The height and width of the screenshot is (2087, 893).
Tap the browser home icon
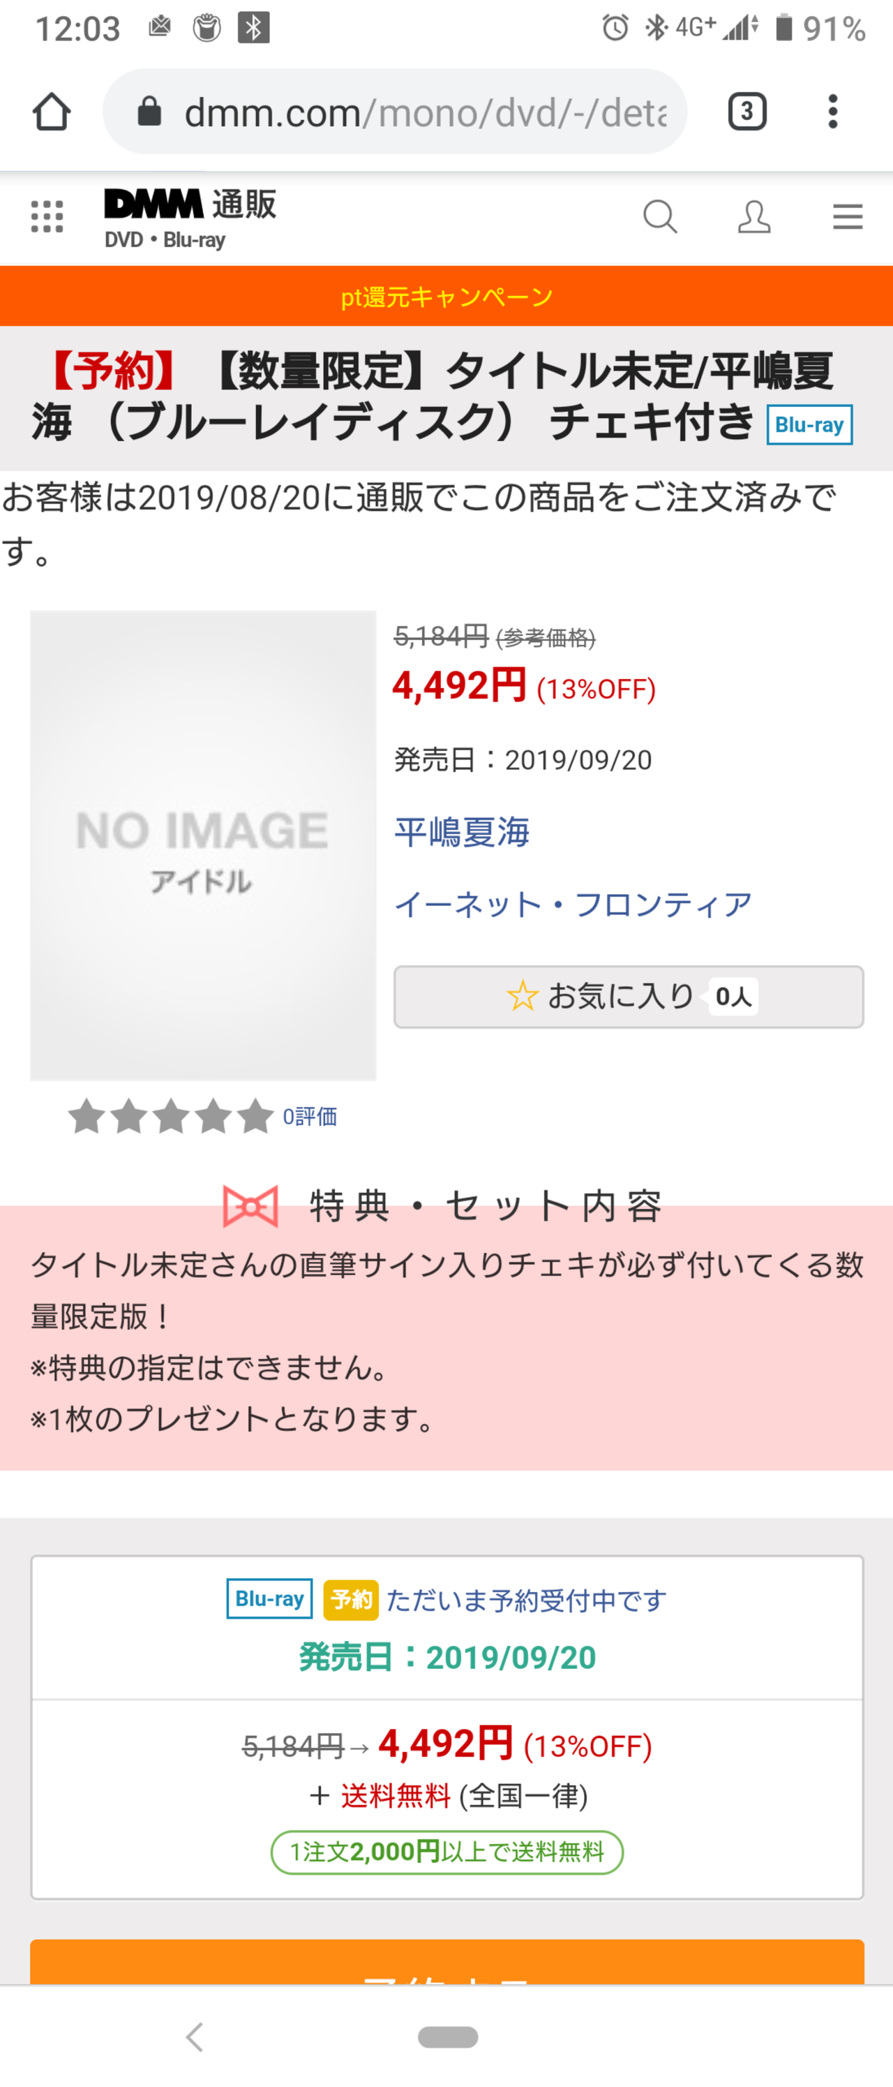51,111
